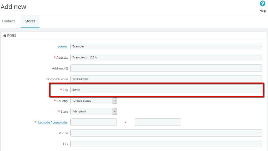
Task: Focus the Address field with Example str.
Action: [x=166, y=57]
